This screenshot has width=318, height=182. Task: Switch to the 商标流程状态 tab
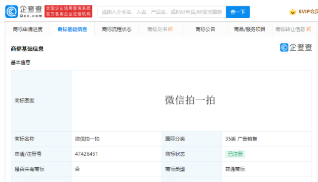pos(117,30)
